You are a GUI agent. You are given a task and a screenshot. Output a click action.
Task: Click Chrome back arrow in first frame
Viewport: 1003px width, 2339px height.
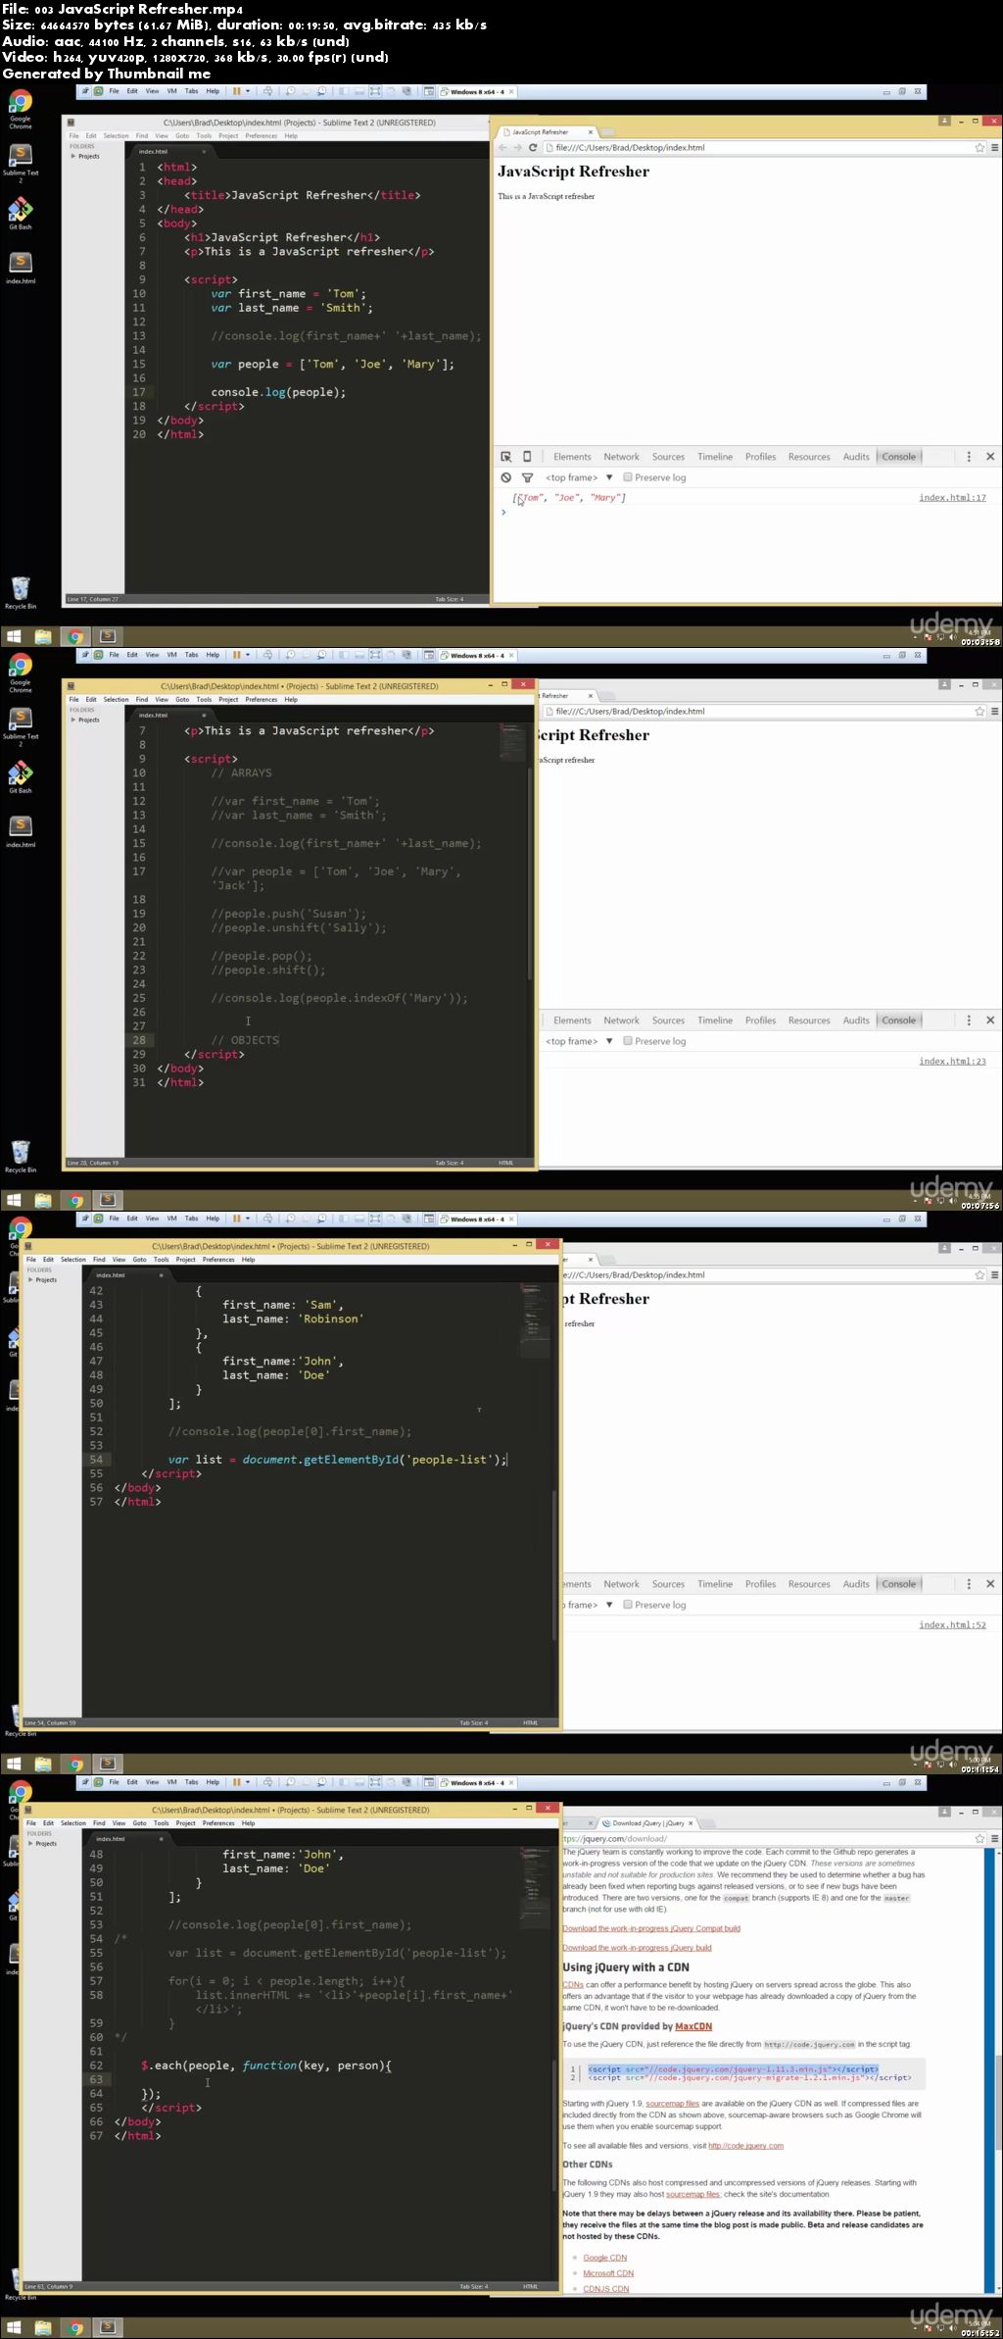click(x=502, y=148)
